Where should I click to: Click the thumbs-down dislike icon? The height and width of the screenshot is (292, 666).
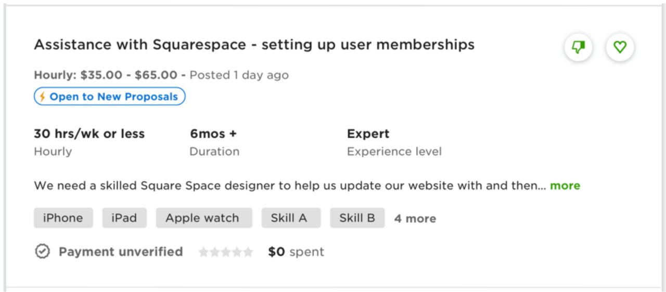pos(578,47)
